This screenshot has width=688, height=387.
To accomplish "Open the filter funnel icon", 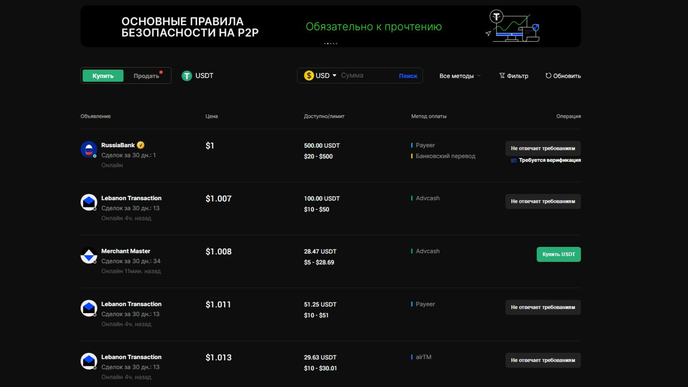I will (x=502, y=76).
